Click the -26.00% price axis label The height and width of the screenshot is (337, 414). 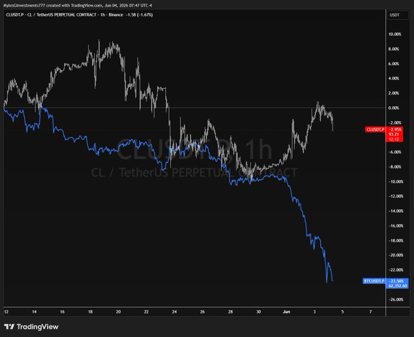coord(396,299)
